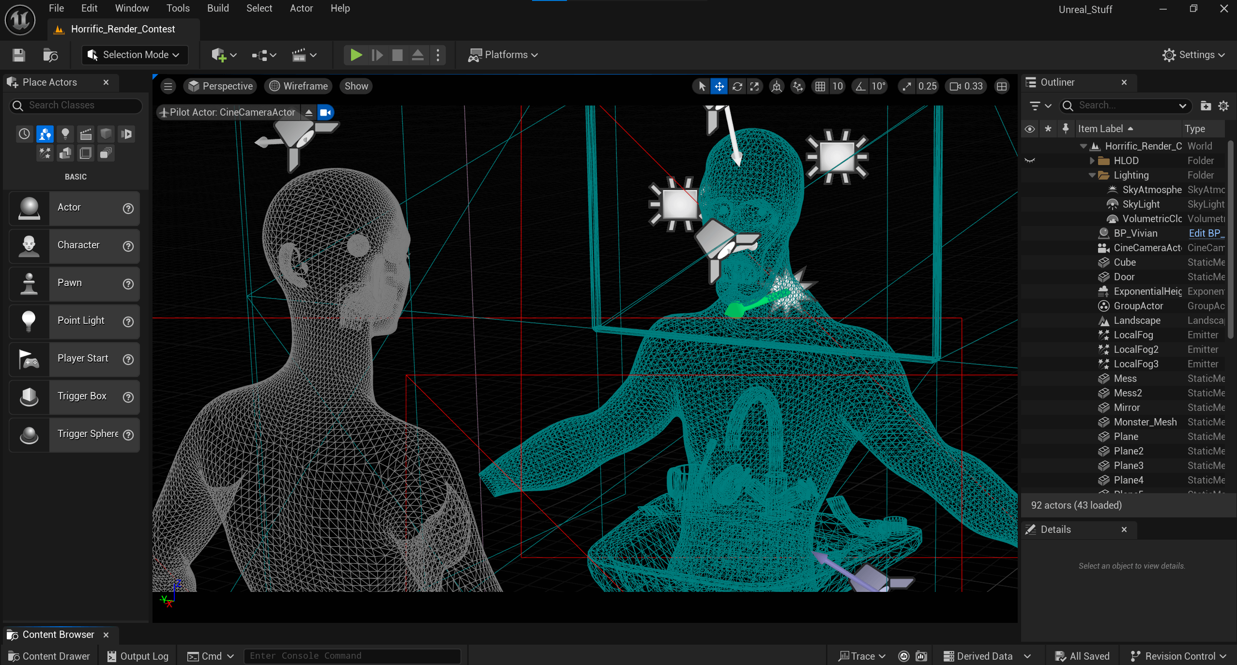This screenshot has height=665, width=1237.
Task: Click the surface snapping icon in the viewport toolbar
Action: [x=797, y=86]
